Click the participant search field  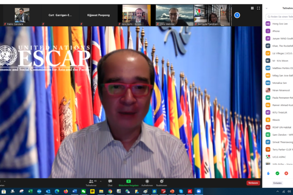point(279,17)
